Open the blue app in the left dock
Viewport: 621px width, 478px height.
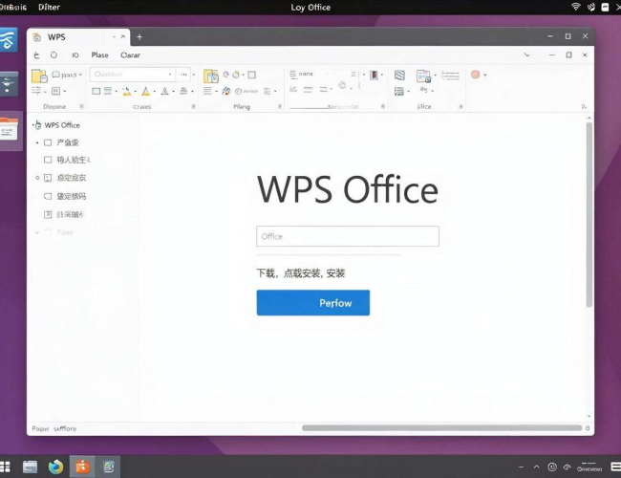pyautogui.click(x=8, y=39)
